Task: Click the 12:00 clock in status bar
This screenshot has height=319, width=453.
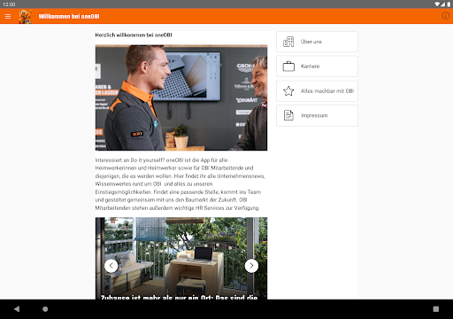Action: tap(9, 4)
